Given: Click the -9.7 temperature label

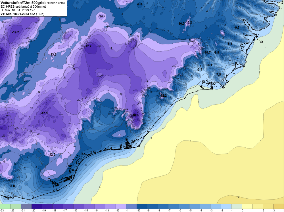Looking at the screenshot, I should pyautogui.click(x=237, y=27).
